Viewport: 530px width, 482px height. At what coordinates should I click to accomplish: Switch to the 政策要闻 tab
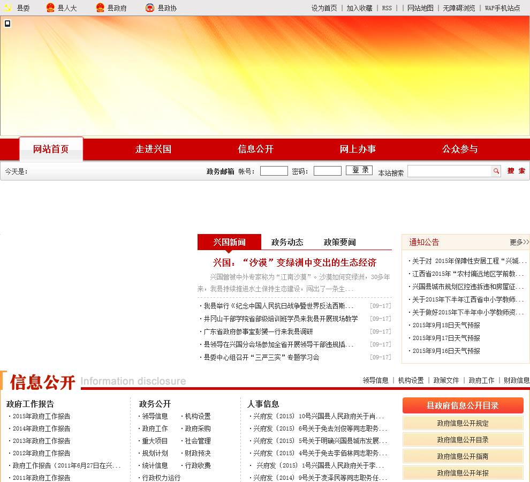[x=340, y=242]
